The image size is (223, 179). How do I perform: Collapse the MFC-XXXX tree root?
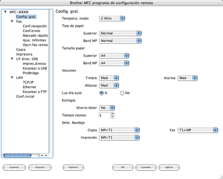click(5, 12)
